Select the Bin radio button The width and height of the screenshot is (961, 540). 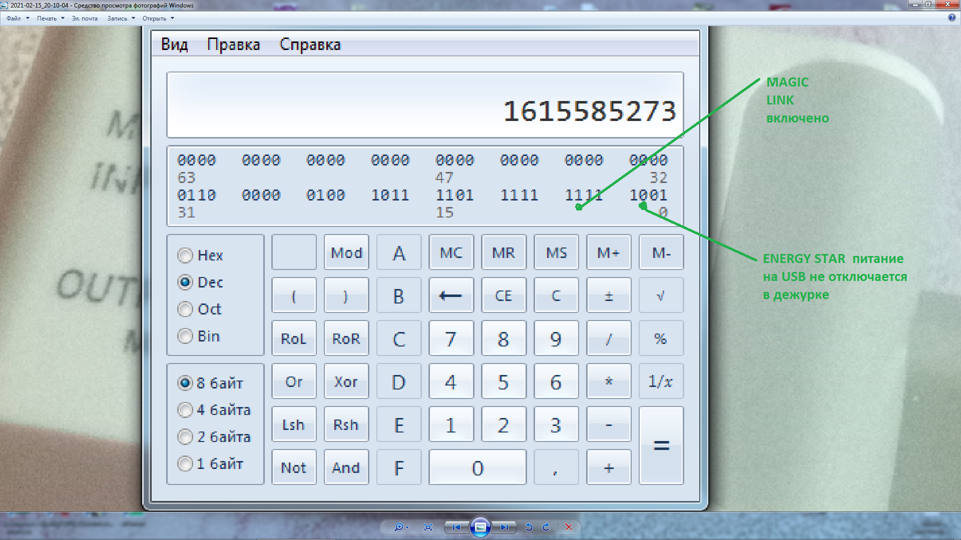click(x=185, y=336)
